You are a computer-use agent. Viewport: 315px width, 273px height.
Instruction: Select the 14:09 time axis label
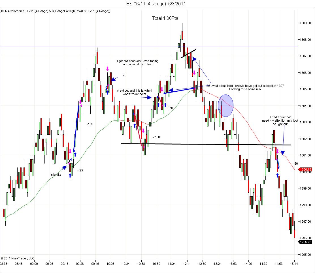pyautogui.click(x=248, y=264)
